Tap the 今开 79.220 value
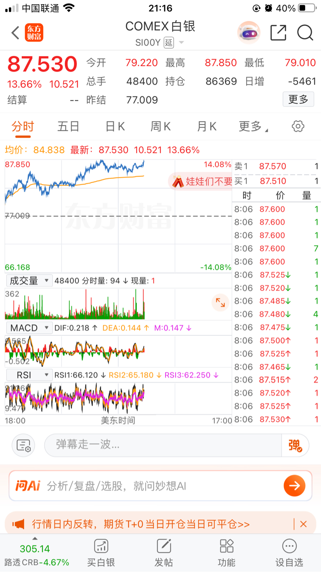Image resolution: width=321 pixels, height=572 pixels. (142, 63)
